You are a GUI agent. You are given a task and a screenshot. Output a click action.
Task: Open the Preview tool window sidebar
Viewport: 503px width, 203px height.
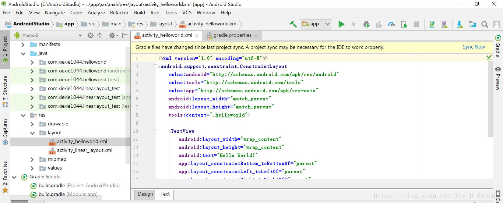[498, 79]
